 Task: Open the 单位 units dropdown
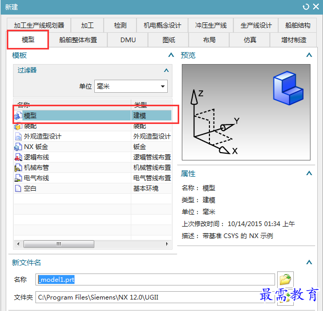[163, 86]
